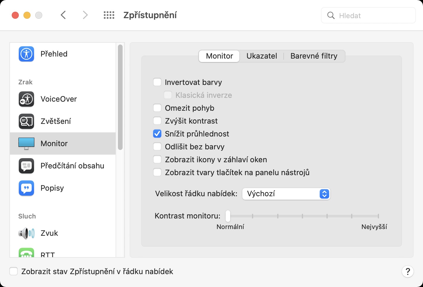This screenshot has height=287, width=423.
Task: Switch to the Ukazatel tab
Action: click(x=262, y=56)
